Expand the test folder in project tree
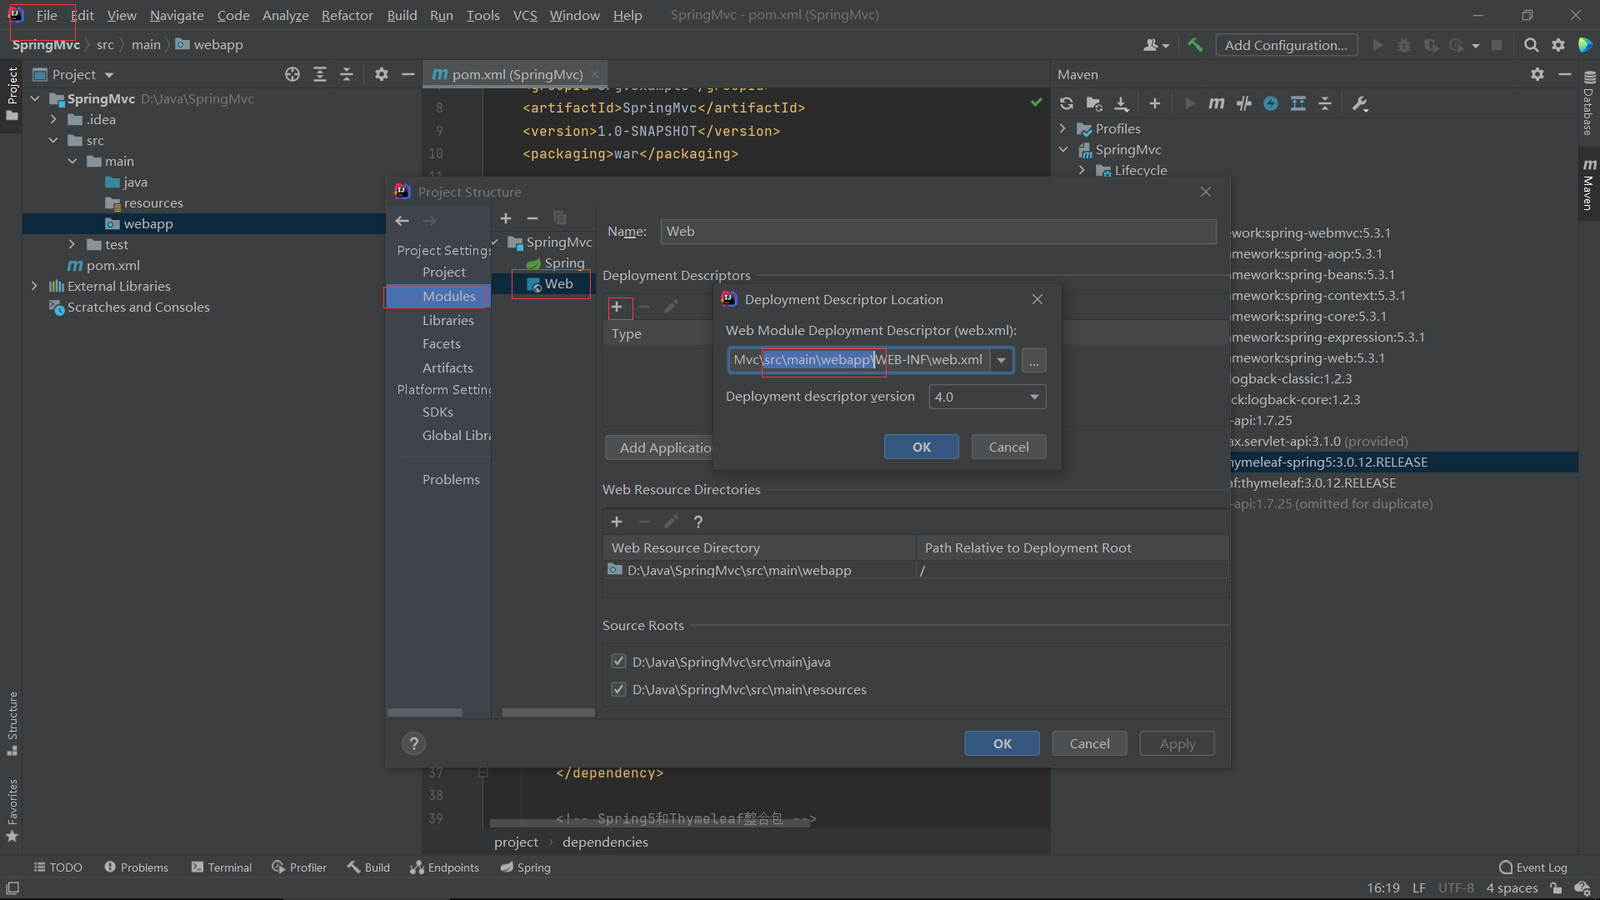 pyautogui.click(x=72, y=244)
